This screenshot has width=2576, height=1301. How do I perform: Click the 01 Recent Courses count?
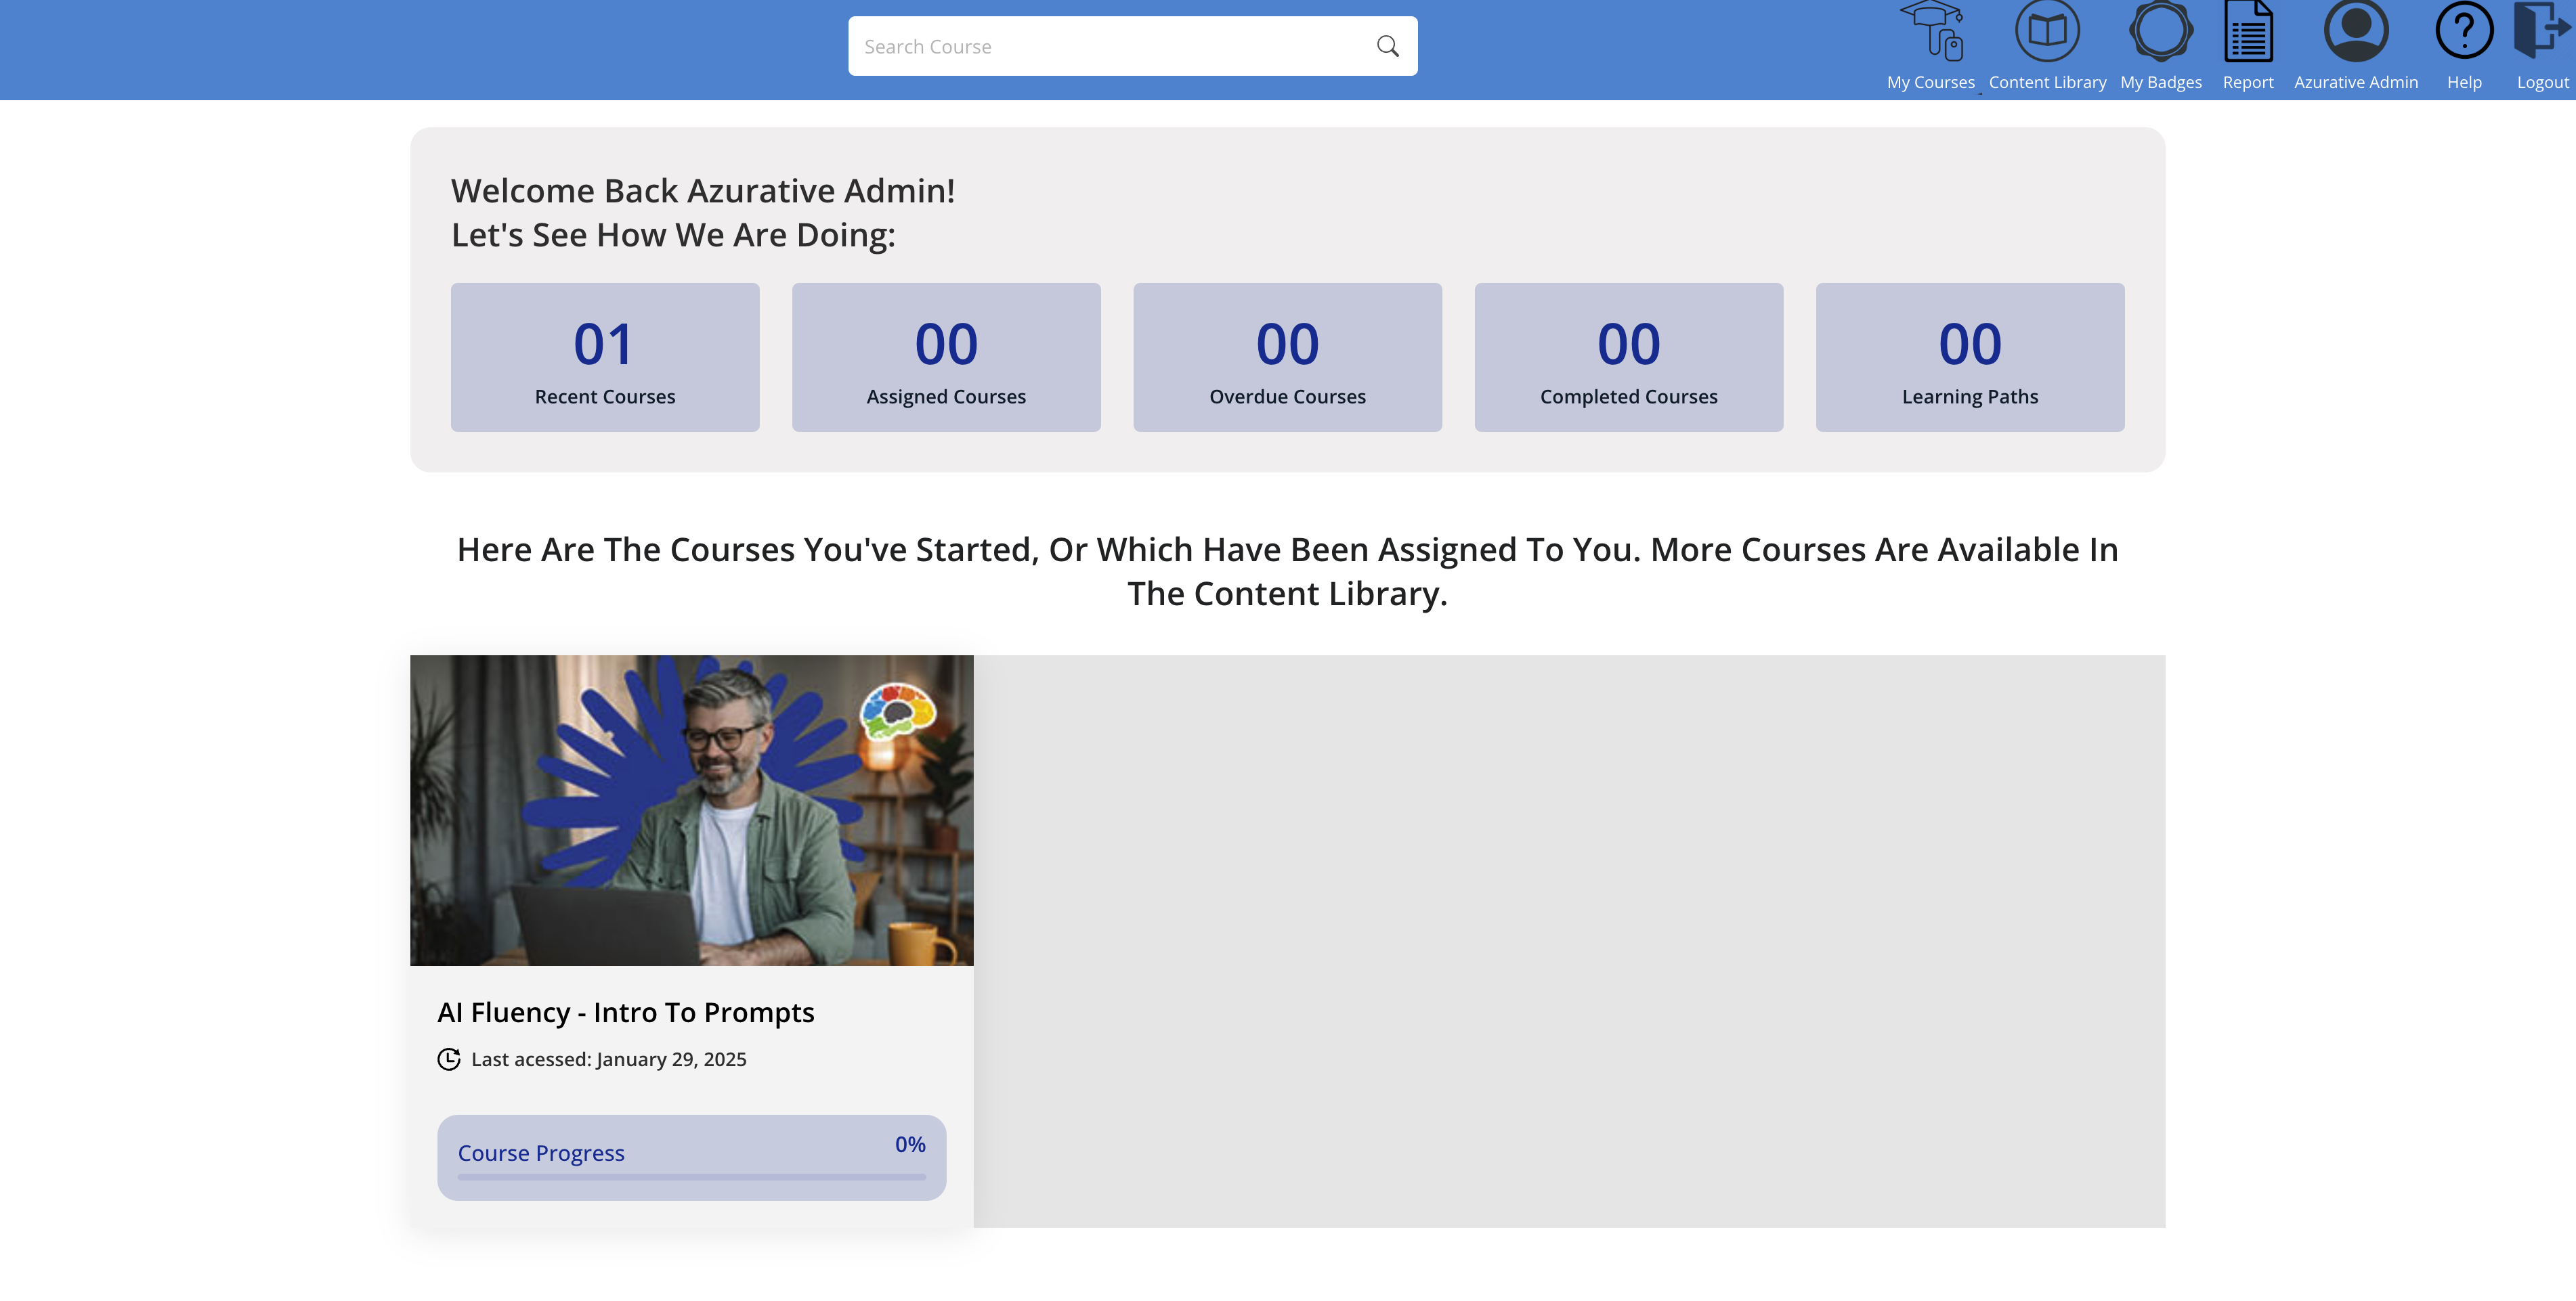(x=604, y=344)
